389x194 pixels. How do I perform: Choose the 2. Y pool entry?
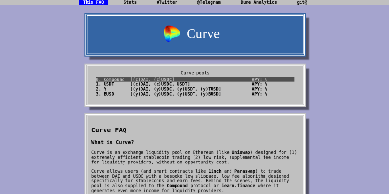click(194, 89)
